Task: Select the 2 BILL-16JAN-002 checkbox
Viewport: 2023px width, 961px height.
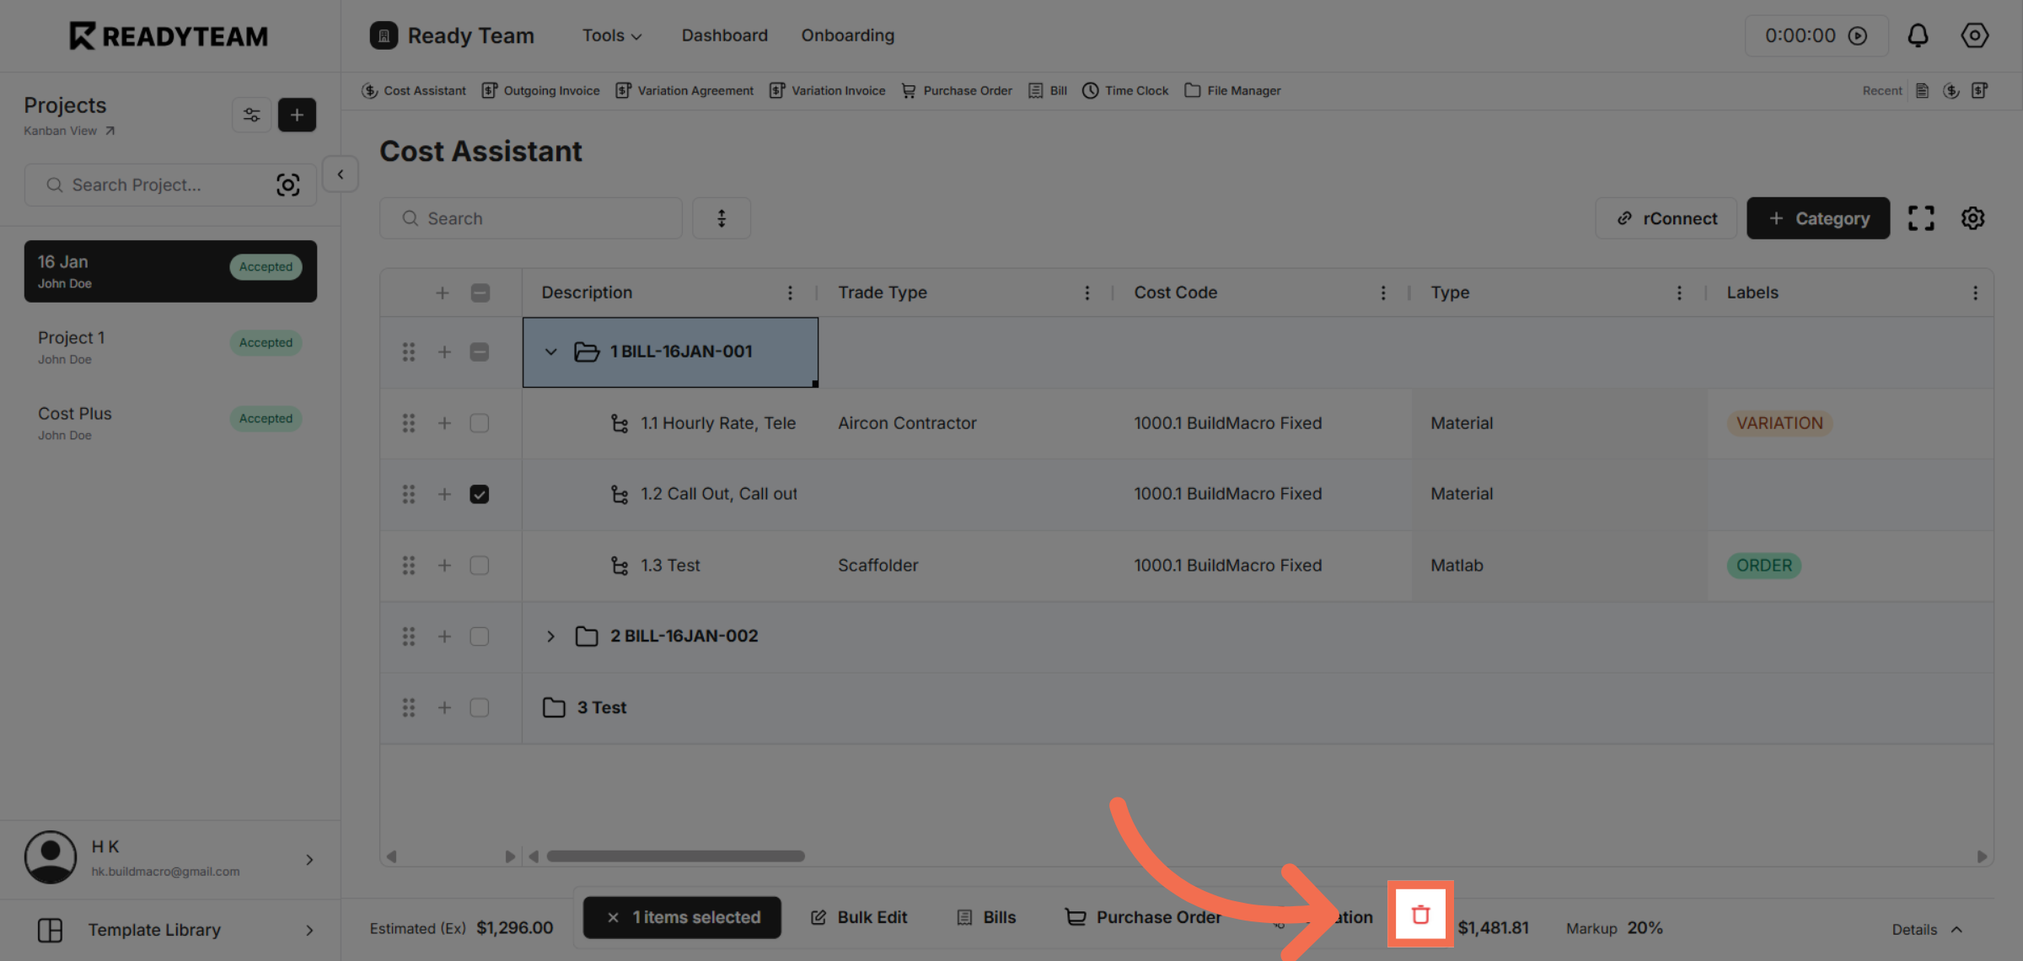Action: click(480, 636)
